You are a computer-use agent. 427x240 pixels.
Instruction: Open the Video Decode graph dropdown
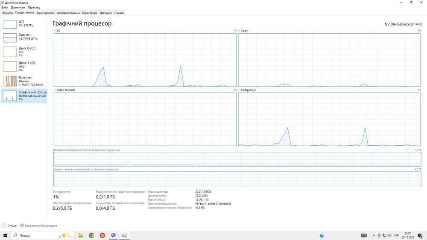tap(55, 90)
